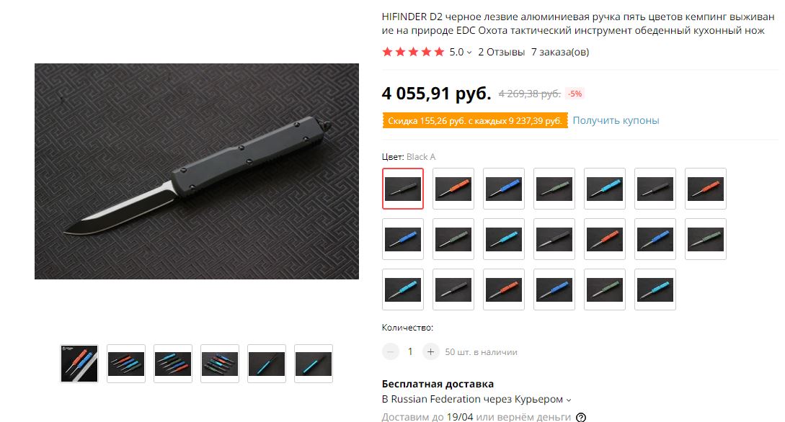Open the last gallery thumbnail with cyan knife
Viewport: 785px width, 422px height.
click(x=314, y=364)
